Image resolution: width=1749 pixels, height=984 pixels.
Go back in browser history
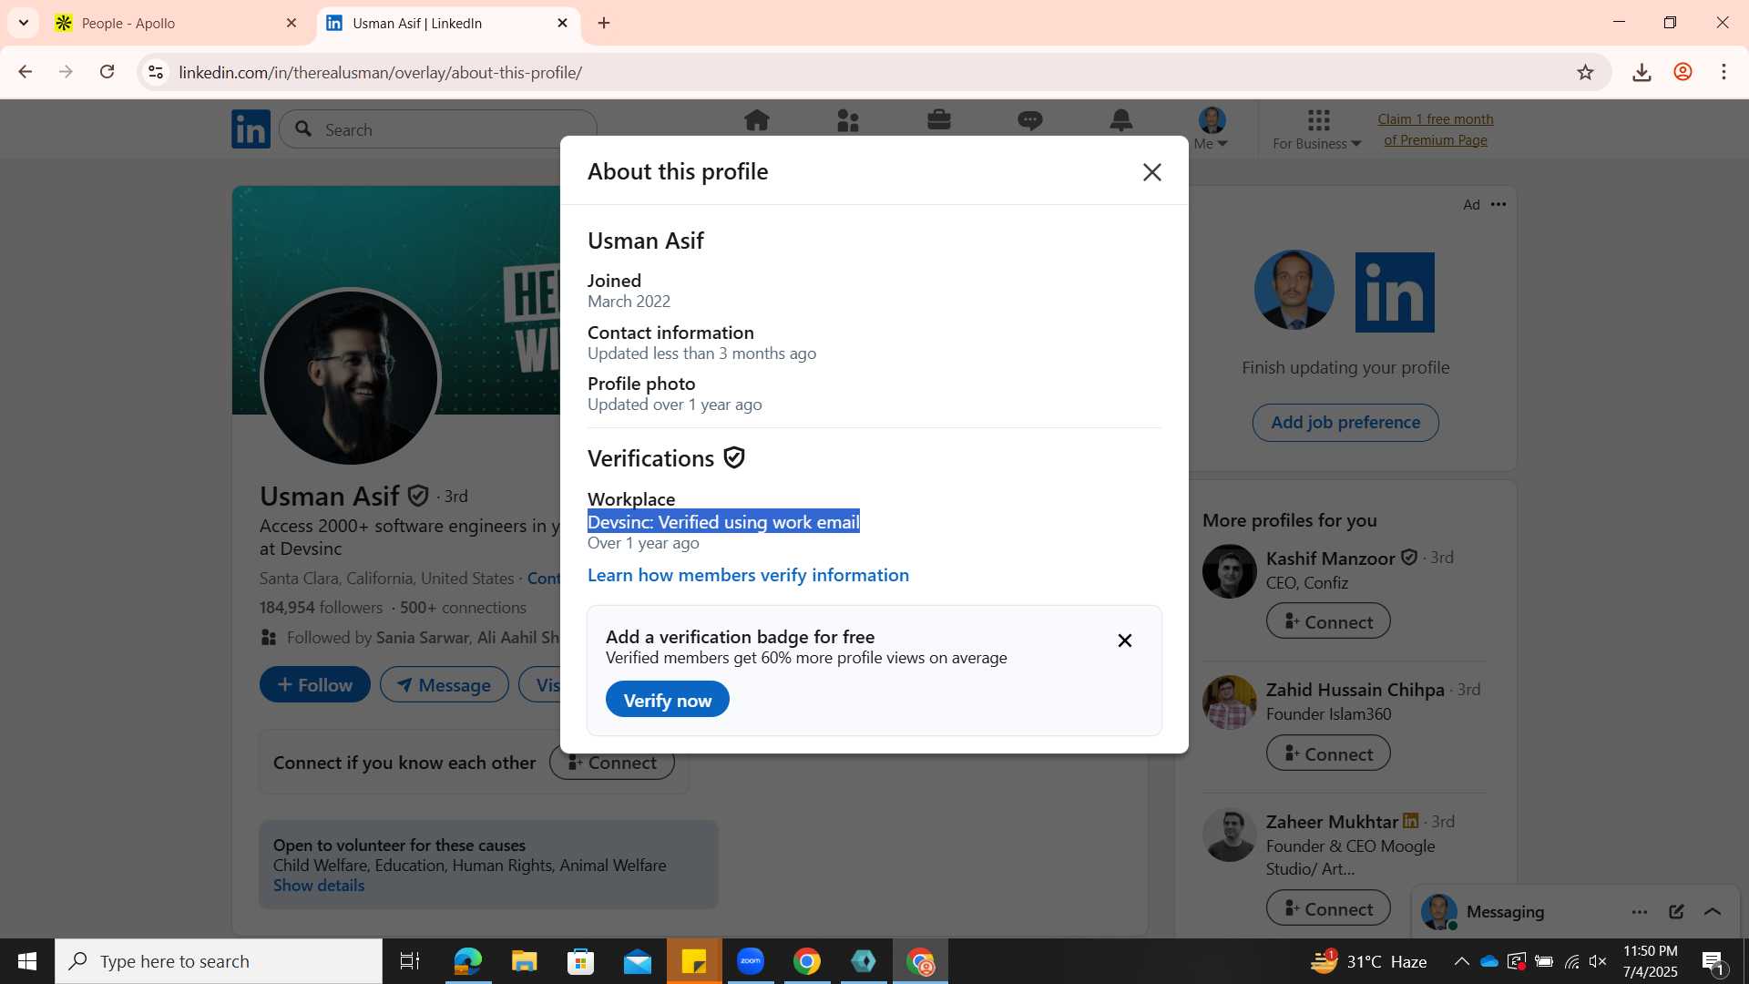(26, 72)
